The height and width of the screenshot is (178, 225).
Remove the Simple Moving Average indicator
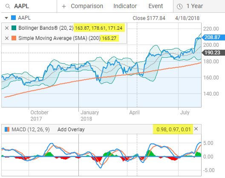coord(7,38)
